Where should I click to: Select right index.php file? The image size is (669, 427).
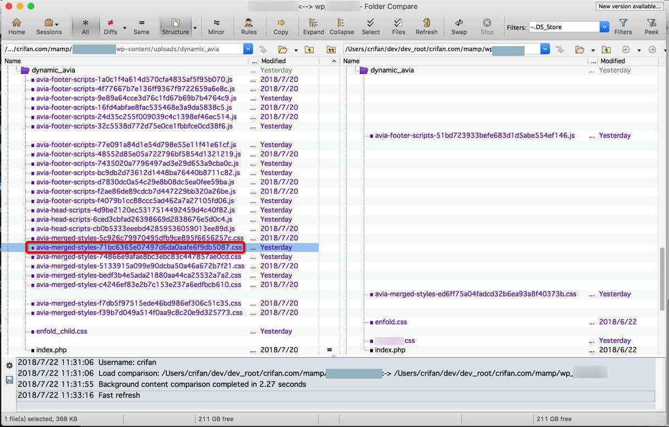[390, 350]
